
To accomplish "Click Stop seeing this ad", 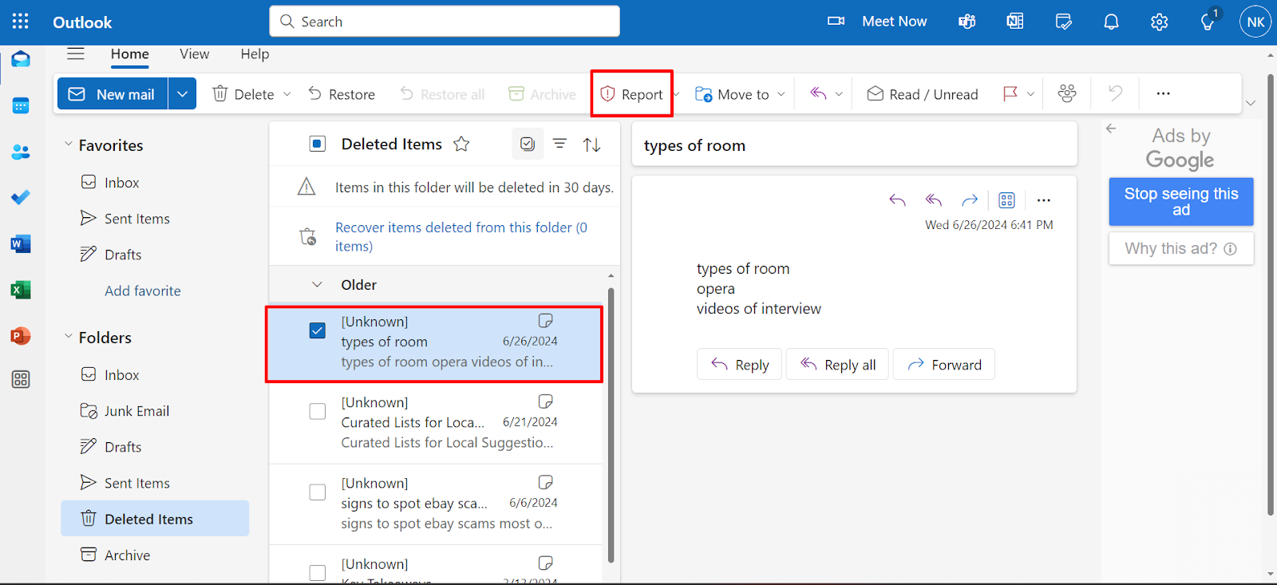I will tap(1181, 201).
